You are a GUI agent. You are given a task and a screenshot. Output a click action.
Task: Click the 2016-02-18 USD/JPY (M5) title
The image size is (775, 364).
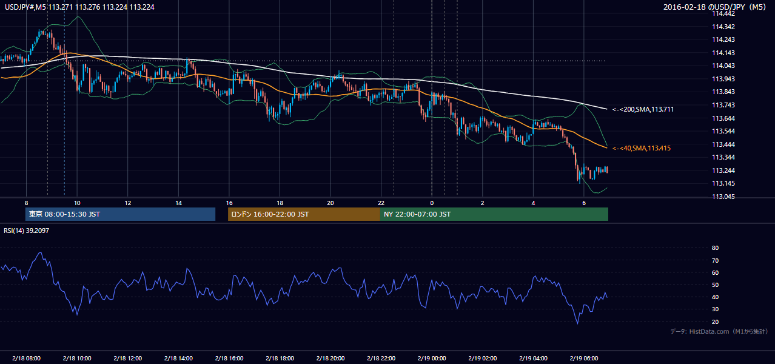click(x=716, y=7)
